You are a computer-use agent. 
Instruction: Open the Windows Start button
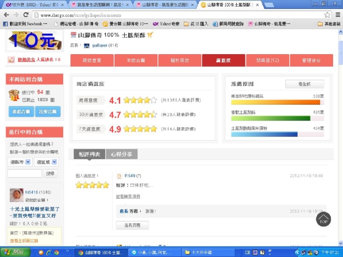(16, 252)
